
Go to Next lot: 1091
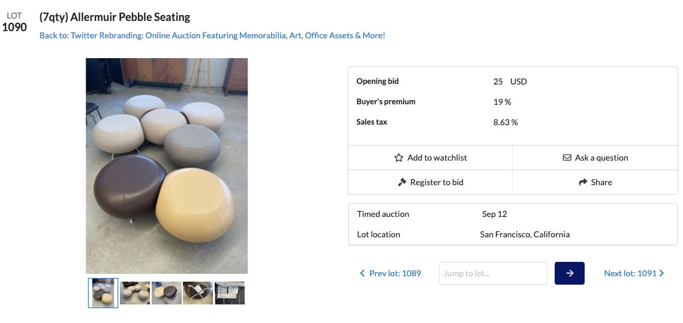[630, 273]
